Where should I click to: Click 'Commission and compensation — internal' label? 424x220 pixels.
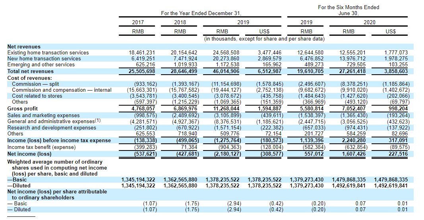tap(62, 90)
